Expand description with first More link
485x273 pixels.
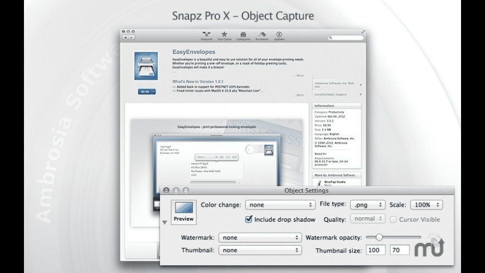tap(299, 75)
